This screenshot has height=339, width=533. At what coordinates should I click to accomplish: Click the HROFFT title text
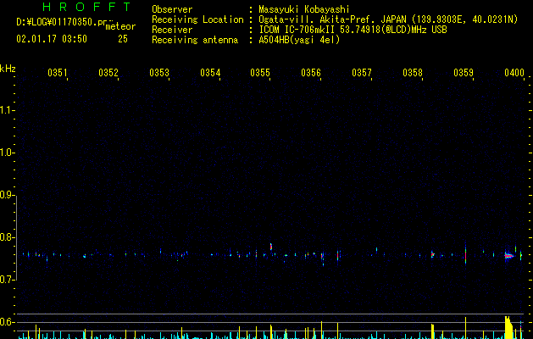pyautogui.click(x=87, y=7)
